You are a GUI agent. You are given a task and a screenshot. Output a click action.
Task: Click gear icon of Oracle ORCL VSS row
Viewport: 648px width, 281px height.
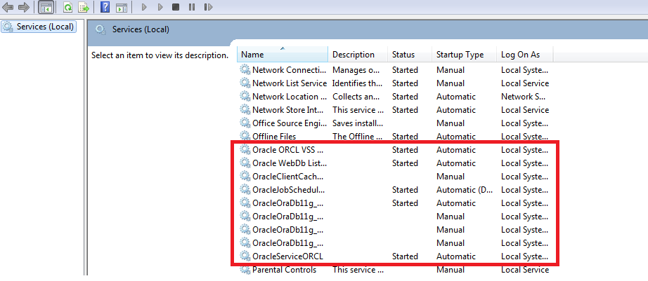point(245,149)
